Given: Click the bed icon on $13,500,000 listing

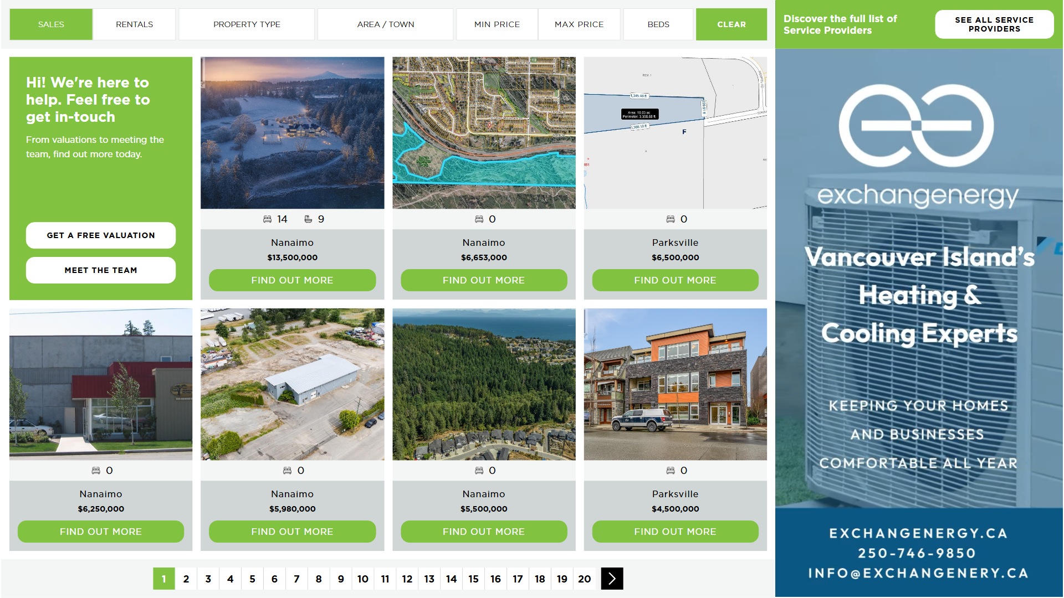Looking at the screenshot, I should [x=267, y=219].
